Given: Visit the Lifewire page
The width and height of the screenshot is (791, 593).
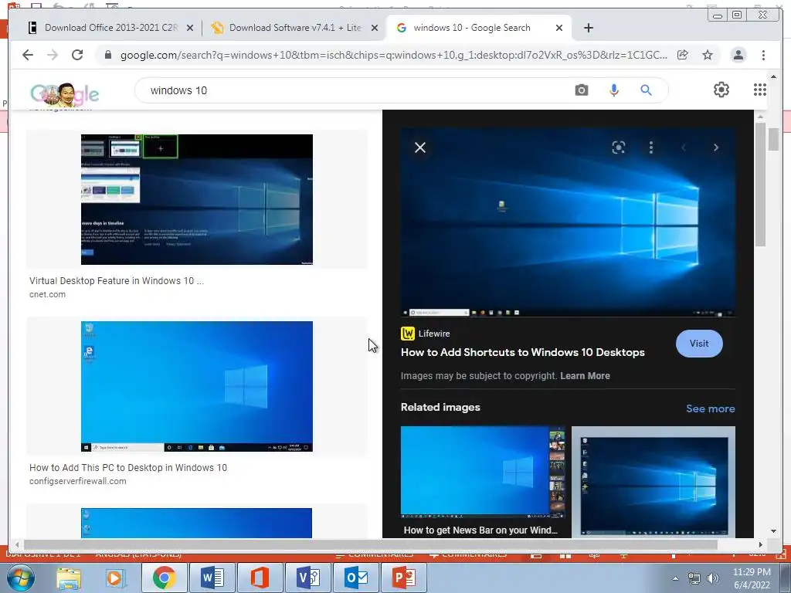Looking at the screenshot, I should point(698,344).
